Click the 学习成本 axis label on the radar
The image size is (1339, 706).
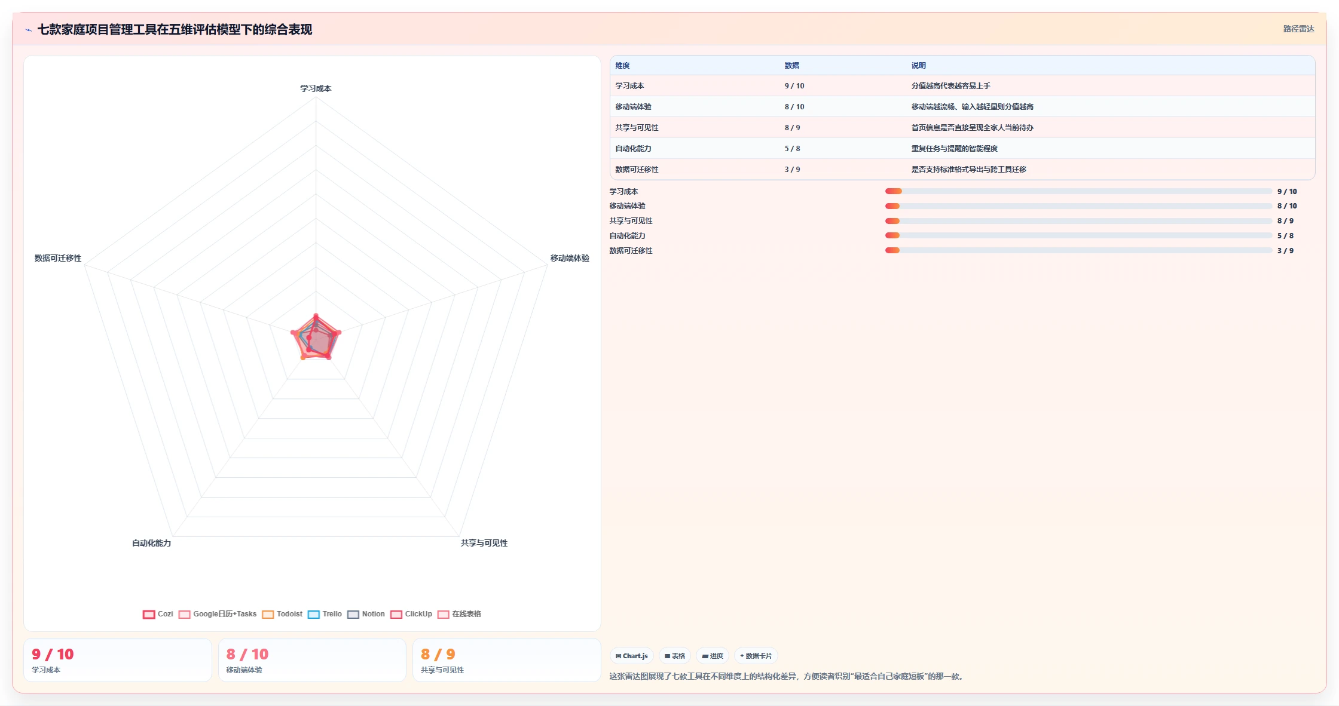tap(316, 88)
